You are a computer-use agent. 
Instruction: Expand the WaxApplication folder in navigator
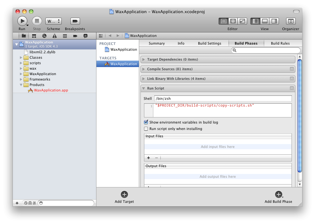pyautogui.click(x=21, y=74)
